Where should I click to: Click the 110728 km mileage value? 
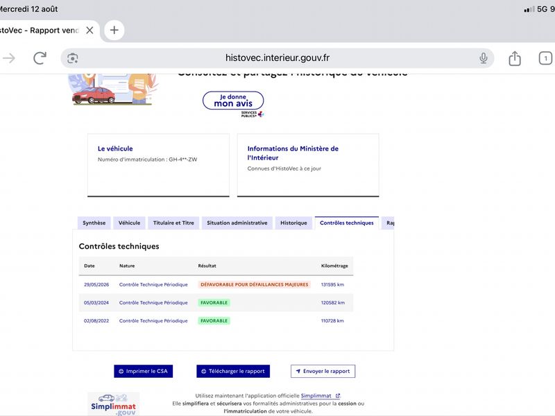[332, 321]
